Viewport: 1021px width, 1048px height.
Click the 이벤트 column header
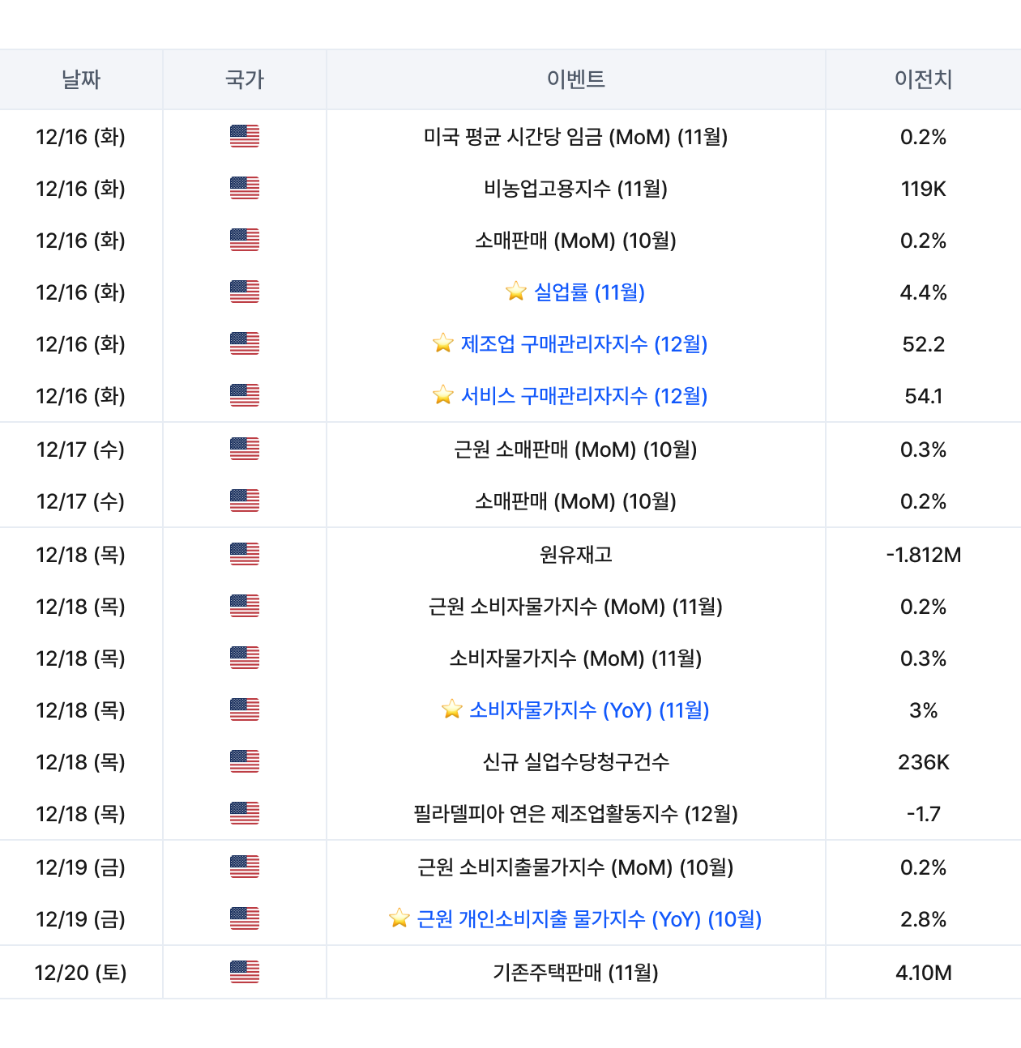(x=575, y=79)
